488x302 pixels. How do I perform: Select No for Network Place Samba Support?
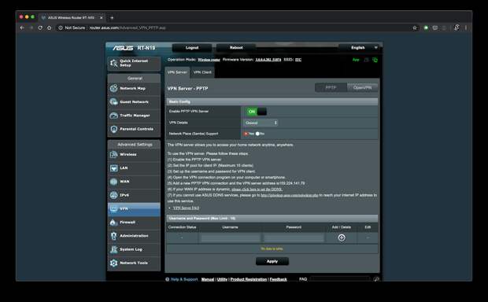[257, 134]
